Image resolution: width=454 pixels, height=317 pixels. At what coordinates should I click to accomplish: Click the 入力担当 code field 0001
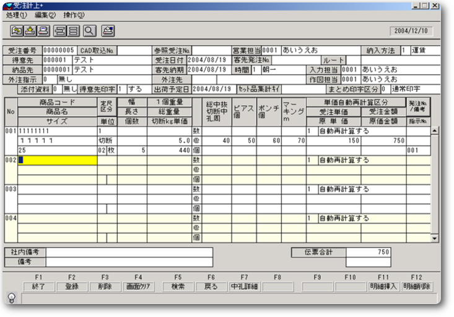(x=351, y=70)
